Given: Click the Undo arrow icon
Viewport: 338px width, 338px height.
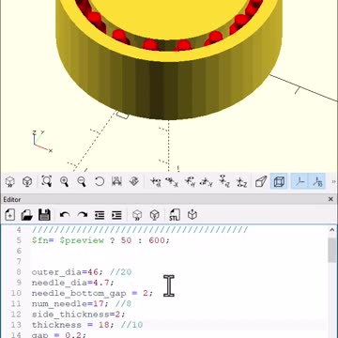Looking at the screenshot, I should pyautogui.click(x=65, y=215).
